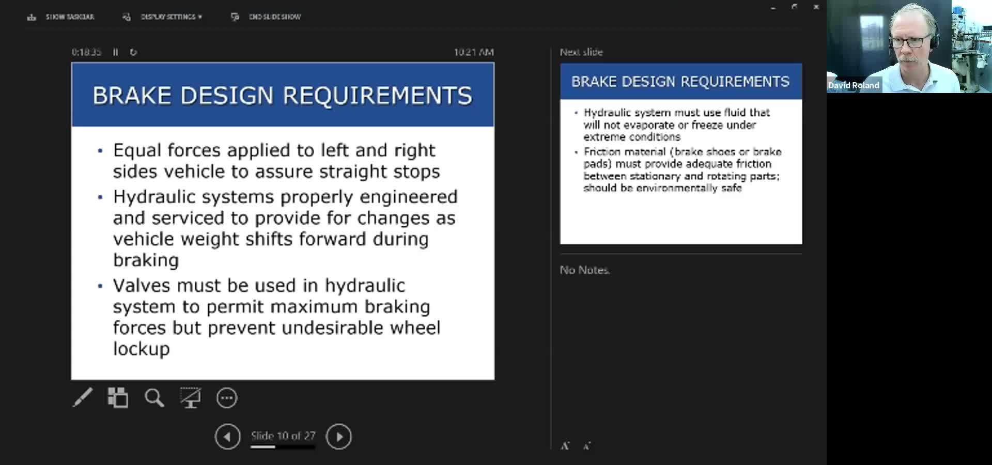Toggle black or unblack slide show

pyautogui.click(x=190, y=398)
